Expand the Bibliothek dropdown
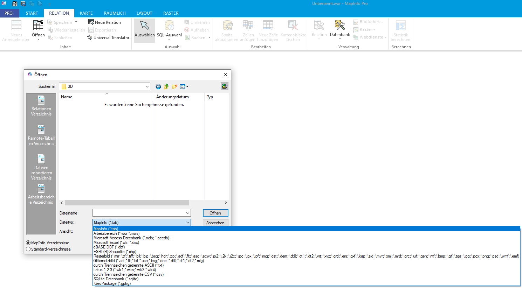Screen dimensions: 522x288 tap(382, 22)
